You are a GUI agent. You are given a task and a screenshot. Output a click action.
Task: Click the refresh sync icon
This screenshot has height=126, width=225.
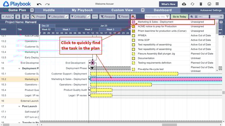coord(192,4)
